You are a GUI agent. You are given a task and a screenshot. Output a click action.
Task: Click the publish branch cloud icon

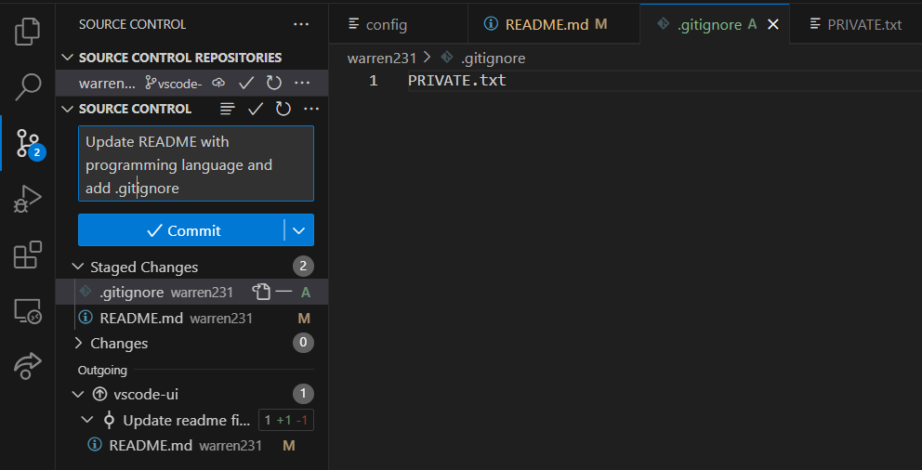[x=218, y=83]
